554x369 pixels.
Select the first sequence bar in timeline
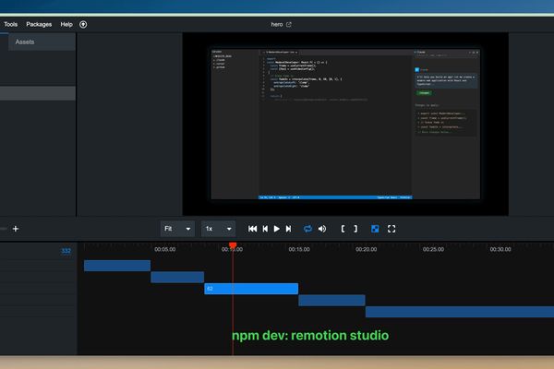coord(117,266)
